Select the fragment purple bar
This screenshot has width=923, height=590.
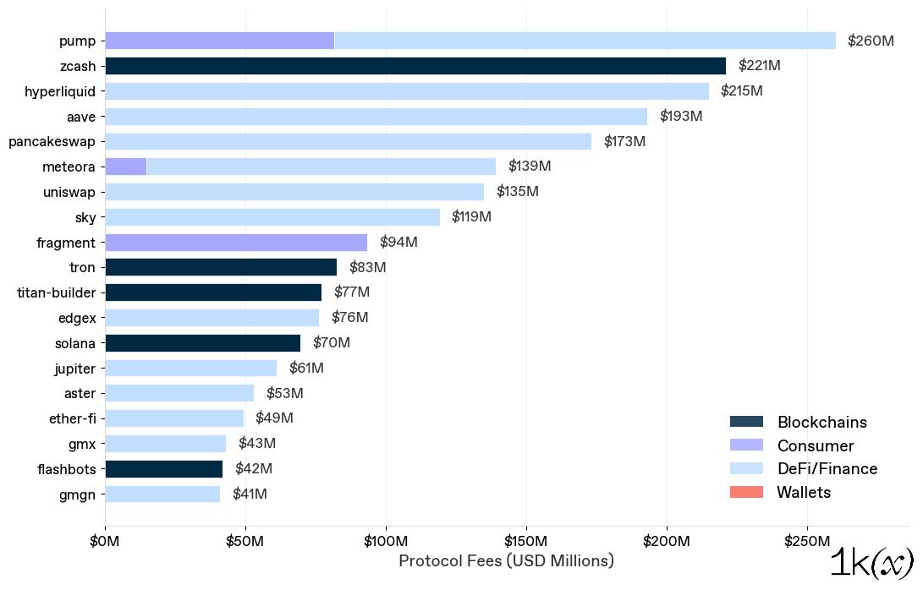(x=236, y=243)
